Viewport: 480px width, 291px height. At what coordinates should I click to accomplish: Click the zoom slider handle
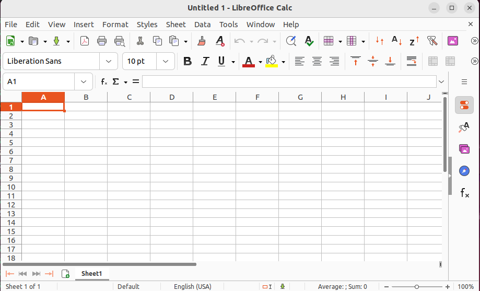pyautogui.click(x=416, y=287)
